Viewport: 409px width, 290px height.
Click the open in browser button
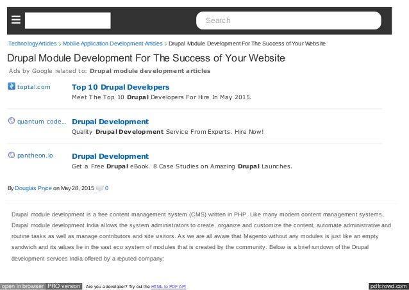point(22,286)
